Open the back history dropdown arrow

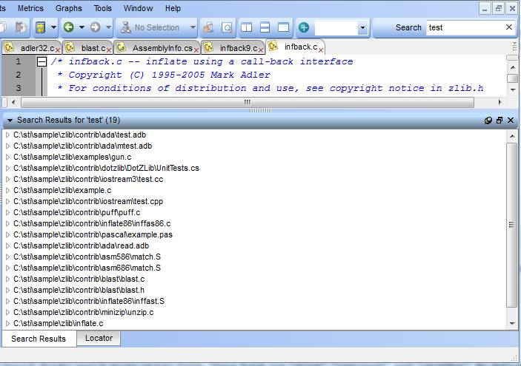pos(82,27)
